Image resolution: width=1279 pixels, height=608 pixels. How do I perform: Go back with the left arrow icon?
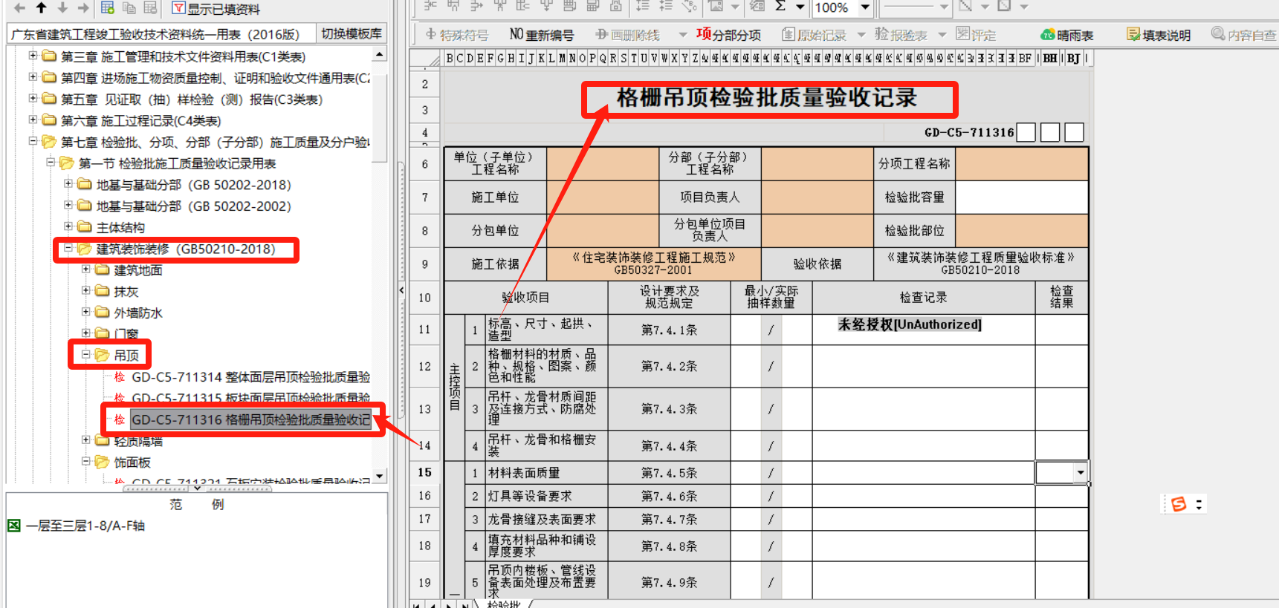coord(19,7)
